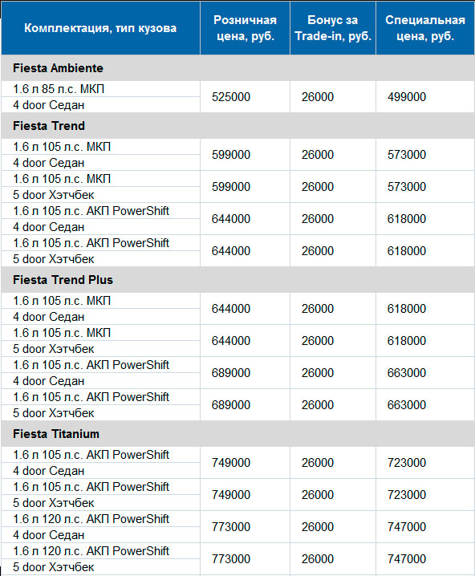Screen dimensions: 475x576
Task: Click the Fiesta Ambiente section row
Action: (237, 68)
